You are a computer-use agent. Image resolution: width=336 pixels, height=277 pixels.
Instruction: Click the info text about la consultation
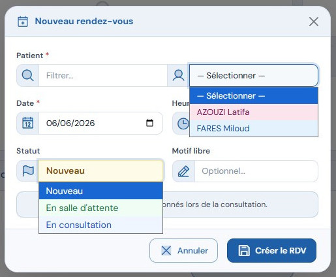(x=215, y=204)
